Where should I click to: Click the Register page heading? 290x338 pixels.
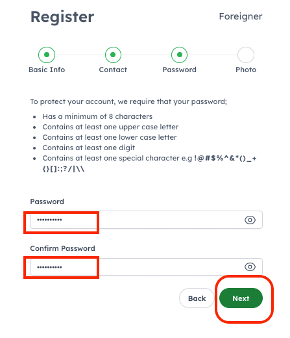tap(62, 17)
